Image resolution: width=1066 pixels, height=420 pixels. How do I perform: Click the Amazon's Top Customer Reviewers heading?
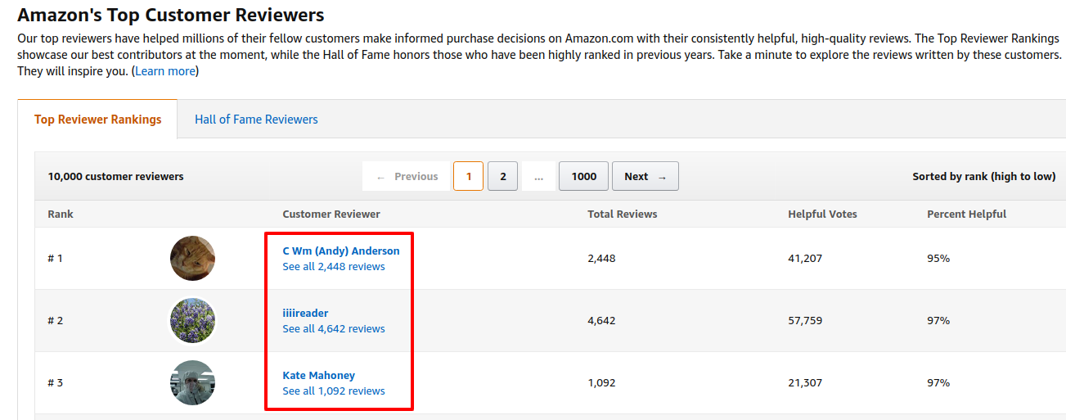click(171, 15)
